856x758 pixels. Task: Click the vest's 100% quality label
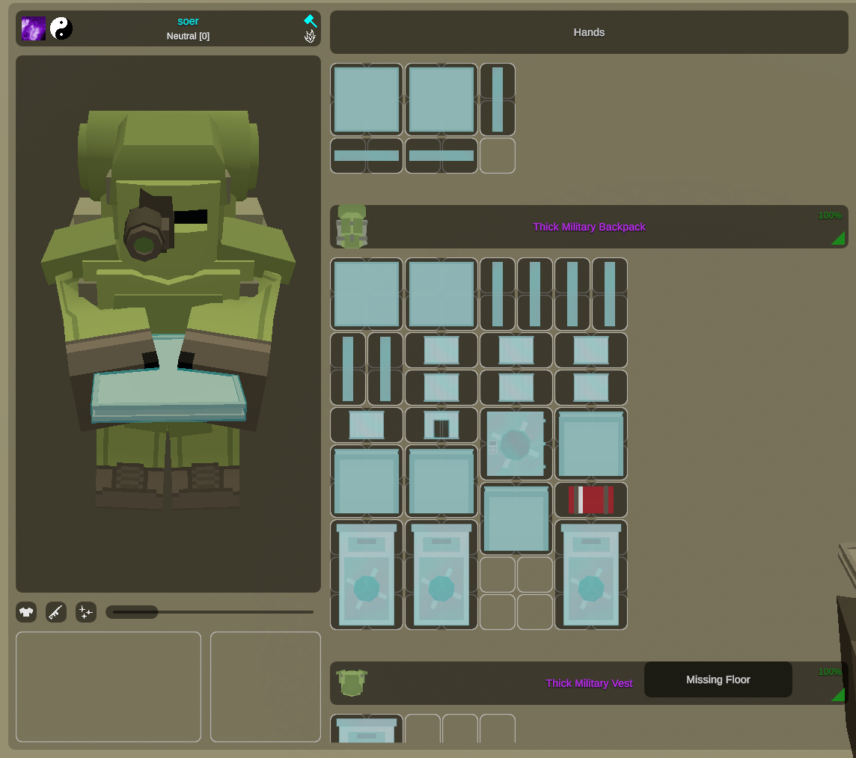830,672
